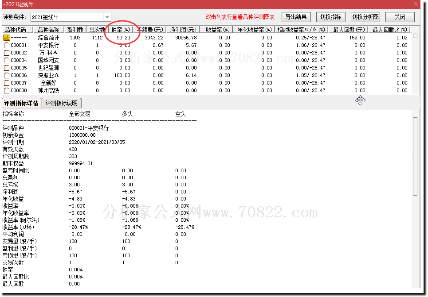Click the document icon beside 000006
Screen dimensions: 428x297
pyautogui.click(x=7, y=76)
